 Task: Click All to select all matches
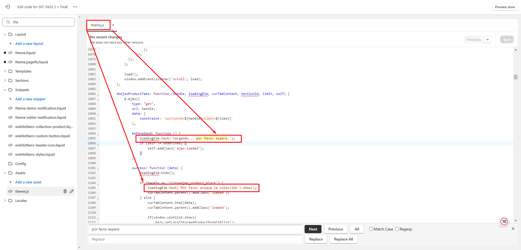click(357, 229)
